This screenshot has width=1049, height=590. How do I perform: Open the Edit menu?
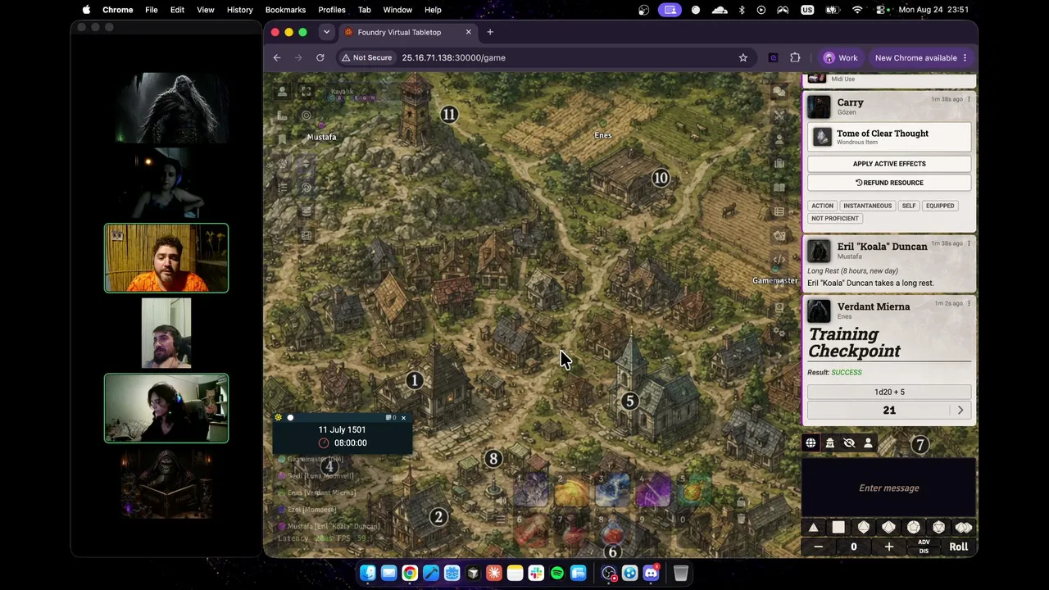click(177, 10)
